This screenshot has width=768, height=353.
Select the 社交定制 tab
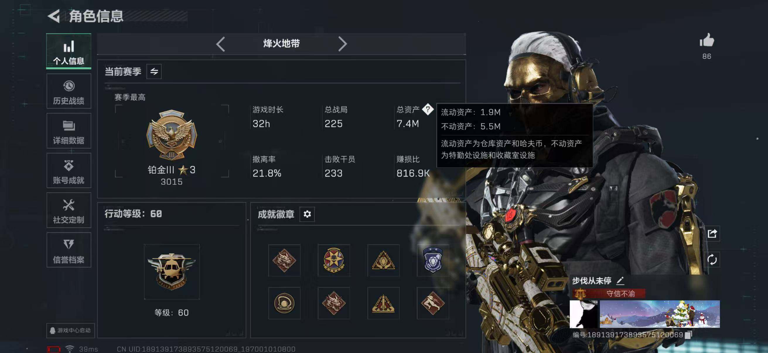[69, 210]
